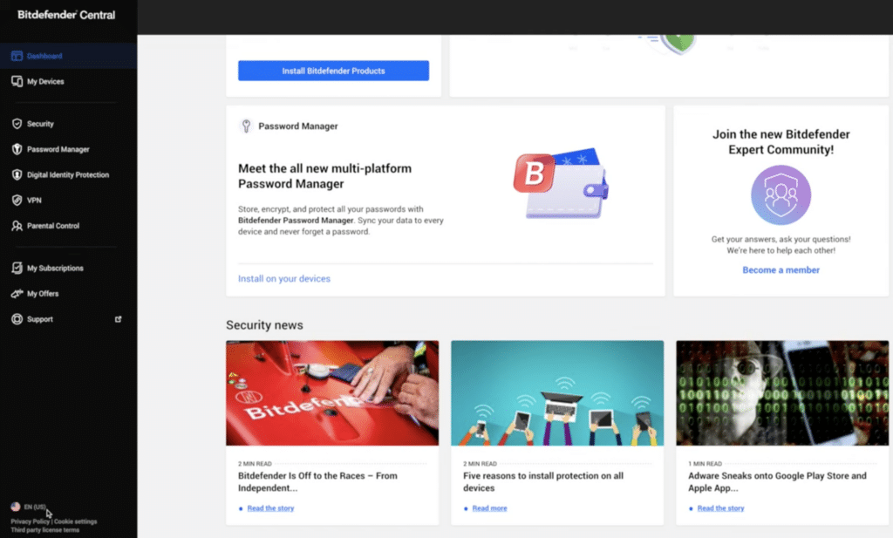This screenshot has height=538, width=893.
Task: Go to My Subscriptions
Action: pyautogui.click(x=55, y=269)
